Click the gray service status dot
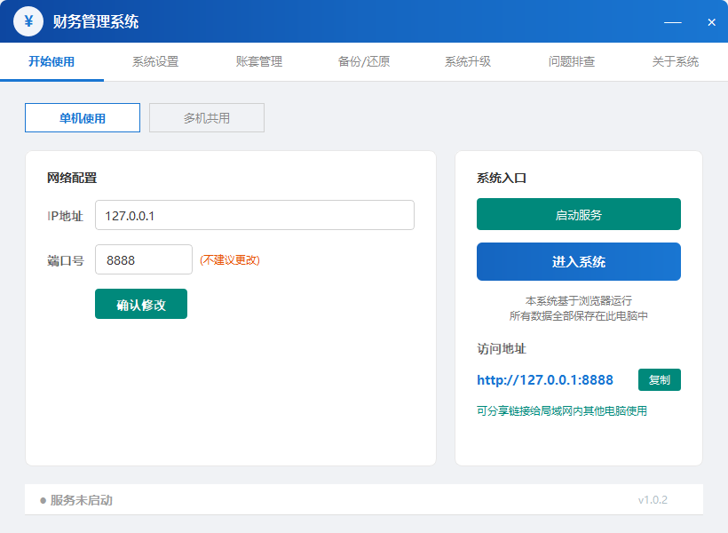Image resolution: width=728 pixels, height=533 pixels. coord(44,500)
